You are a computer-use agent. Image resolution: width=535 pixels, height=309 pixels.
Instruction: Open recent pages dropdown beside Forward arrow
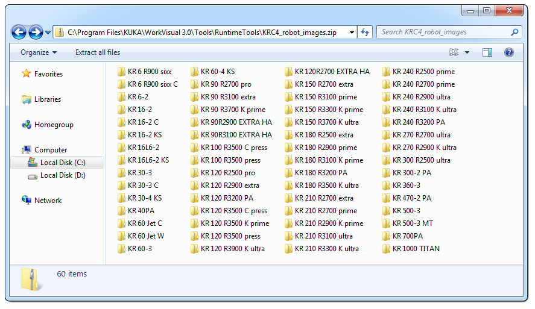point(48,33)
